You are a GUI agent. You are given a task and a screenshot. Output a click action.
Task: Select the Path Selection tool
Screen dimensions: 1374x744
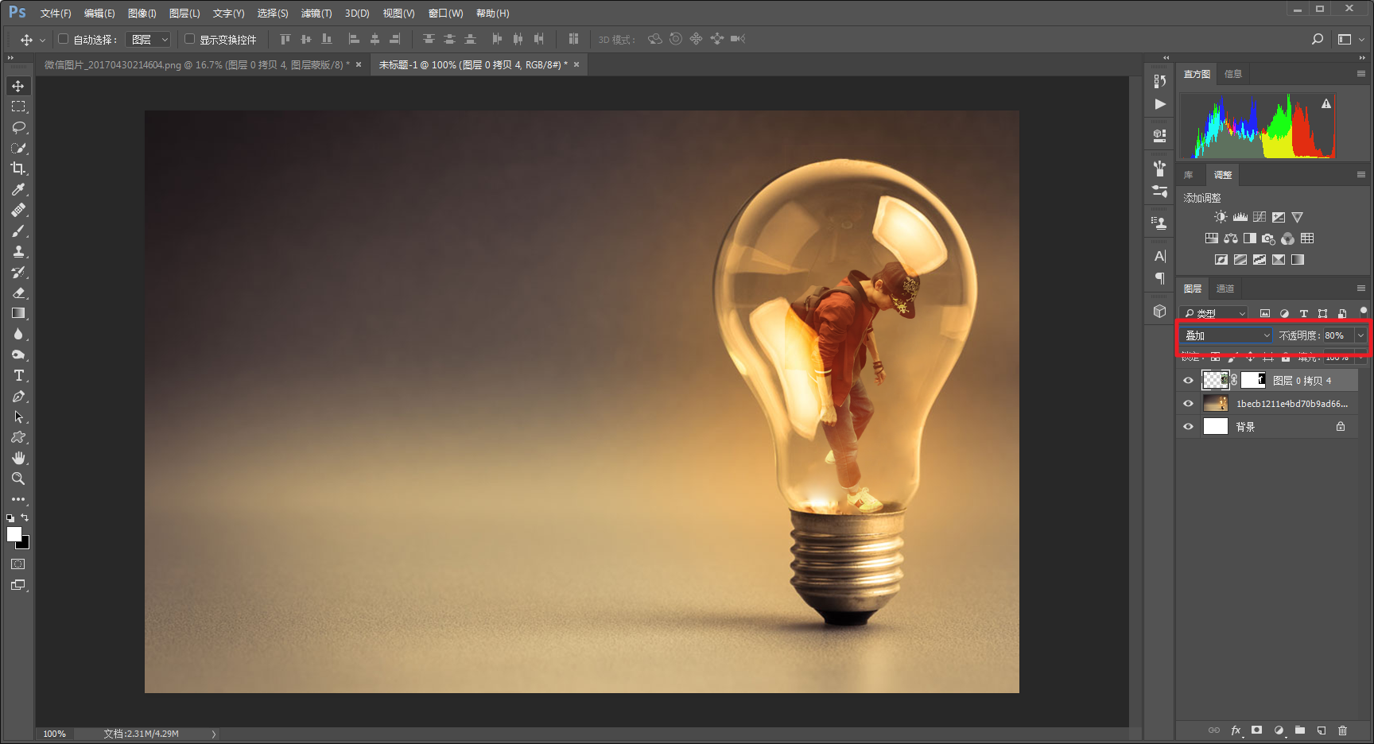pyautogui.click(x=18, y=417)
